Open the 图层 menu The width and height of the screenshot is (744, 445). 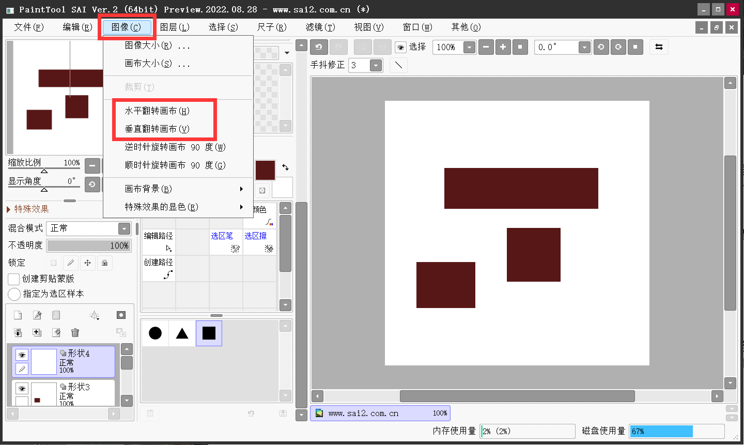(x=175, y=27)
